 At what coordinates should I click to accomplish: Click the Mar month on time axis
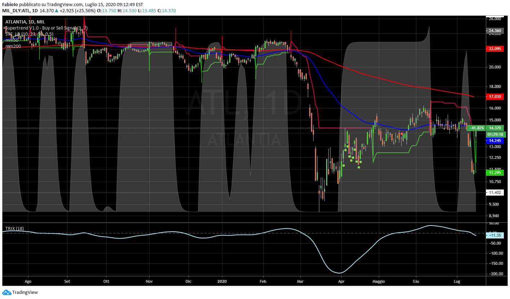[x=300, y=281]
